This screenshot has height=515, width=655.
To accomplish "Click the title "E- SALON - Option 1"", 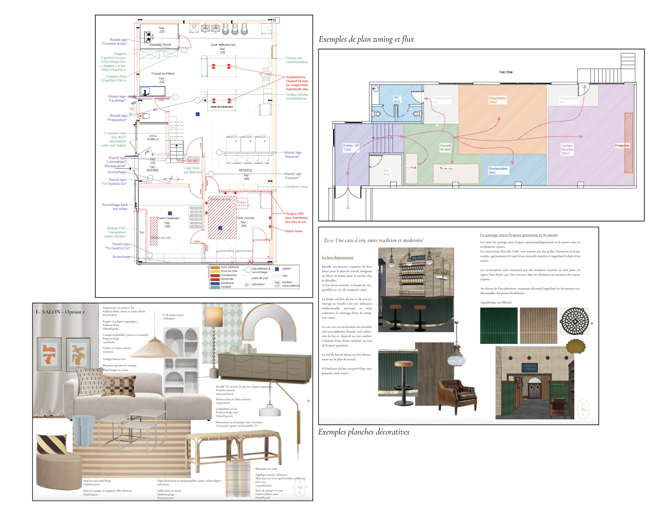I will [x=60, y=312].
